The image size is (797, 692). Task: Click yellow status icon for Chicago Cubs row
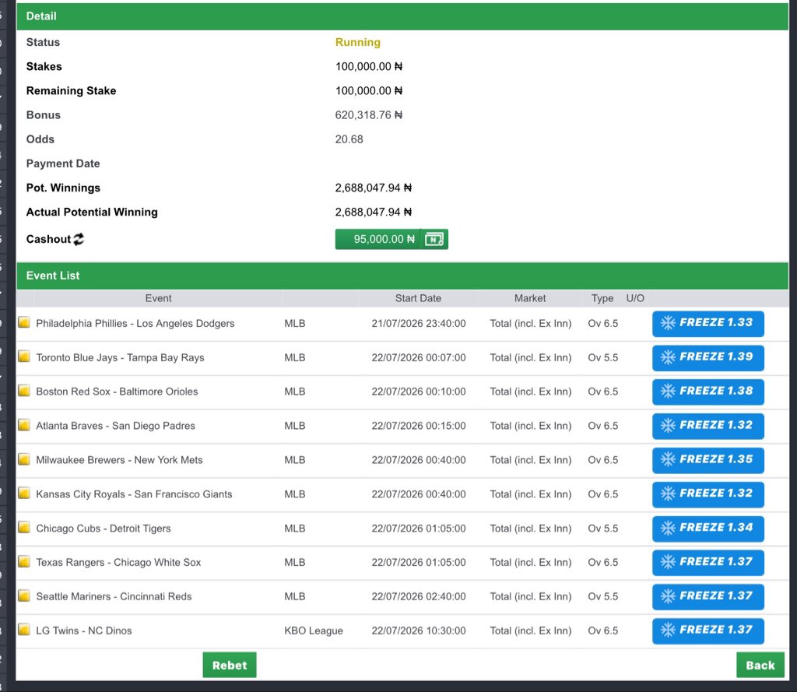pos(24,527)
